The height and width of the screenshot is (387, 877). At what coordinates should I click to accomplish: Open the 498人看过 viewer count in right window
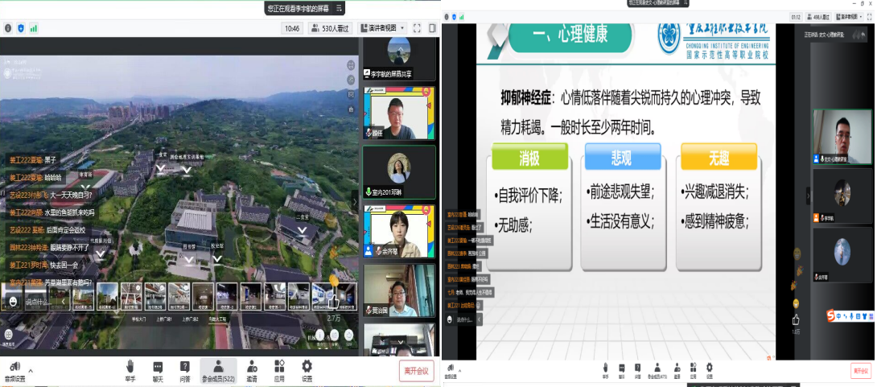click(x=818, y=17)
